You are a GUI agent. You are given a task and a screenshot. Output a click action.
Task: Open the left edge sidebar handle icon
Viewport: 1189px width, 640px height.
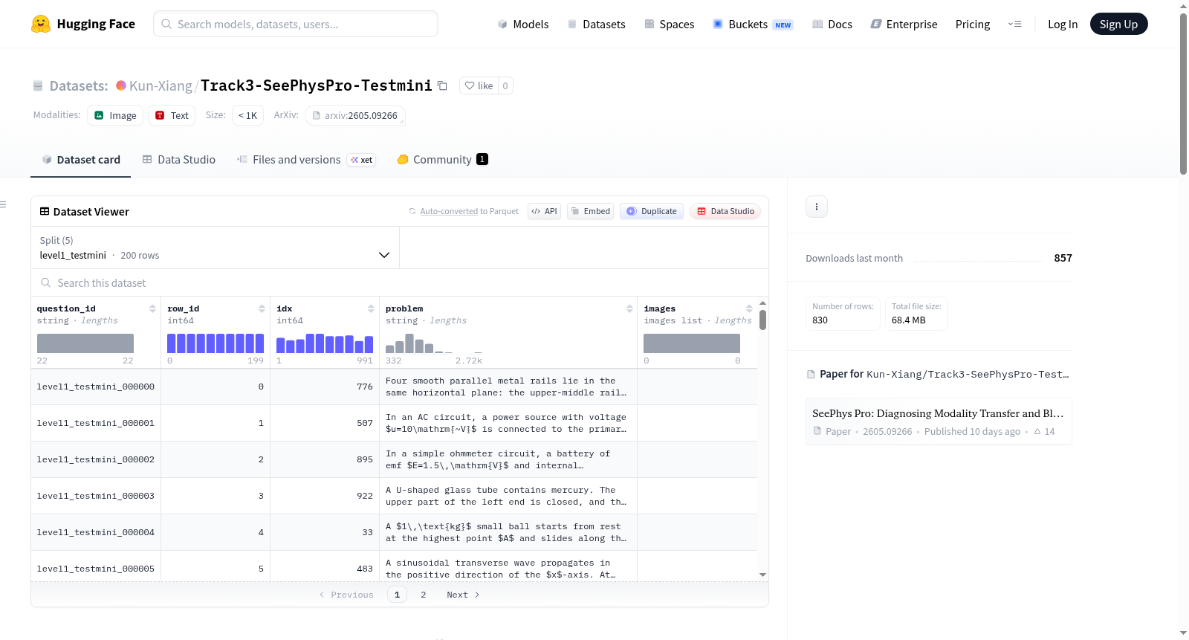click(x=3, y=204)
